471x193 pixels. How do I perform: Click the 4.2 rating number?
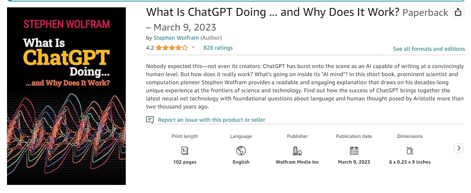[x=150, y=48]
